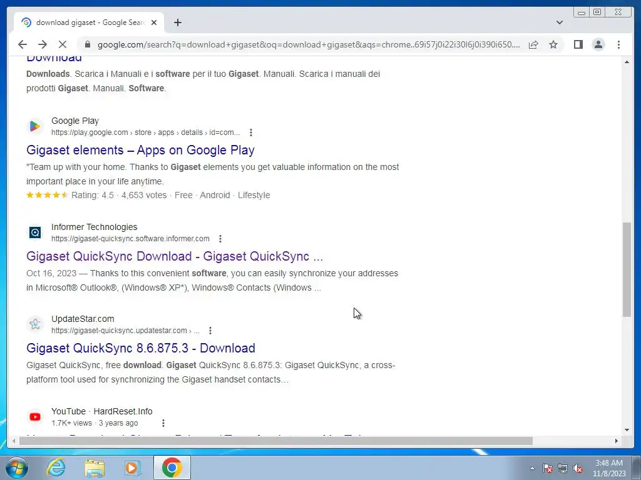Open the muted volume tray icon
This screenshot has height=480, width=641.
pos(578,468)
